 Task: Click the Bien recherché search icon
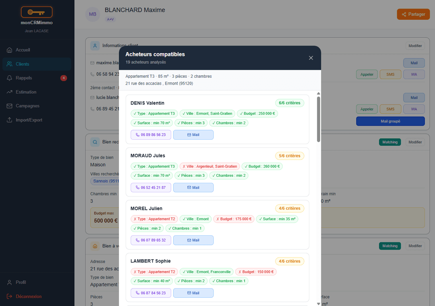(95, 142)
